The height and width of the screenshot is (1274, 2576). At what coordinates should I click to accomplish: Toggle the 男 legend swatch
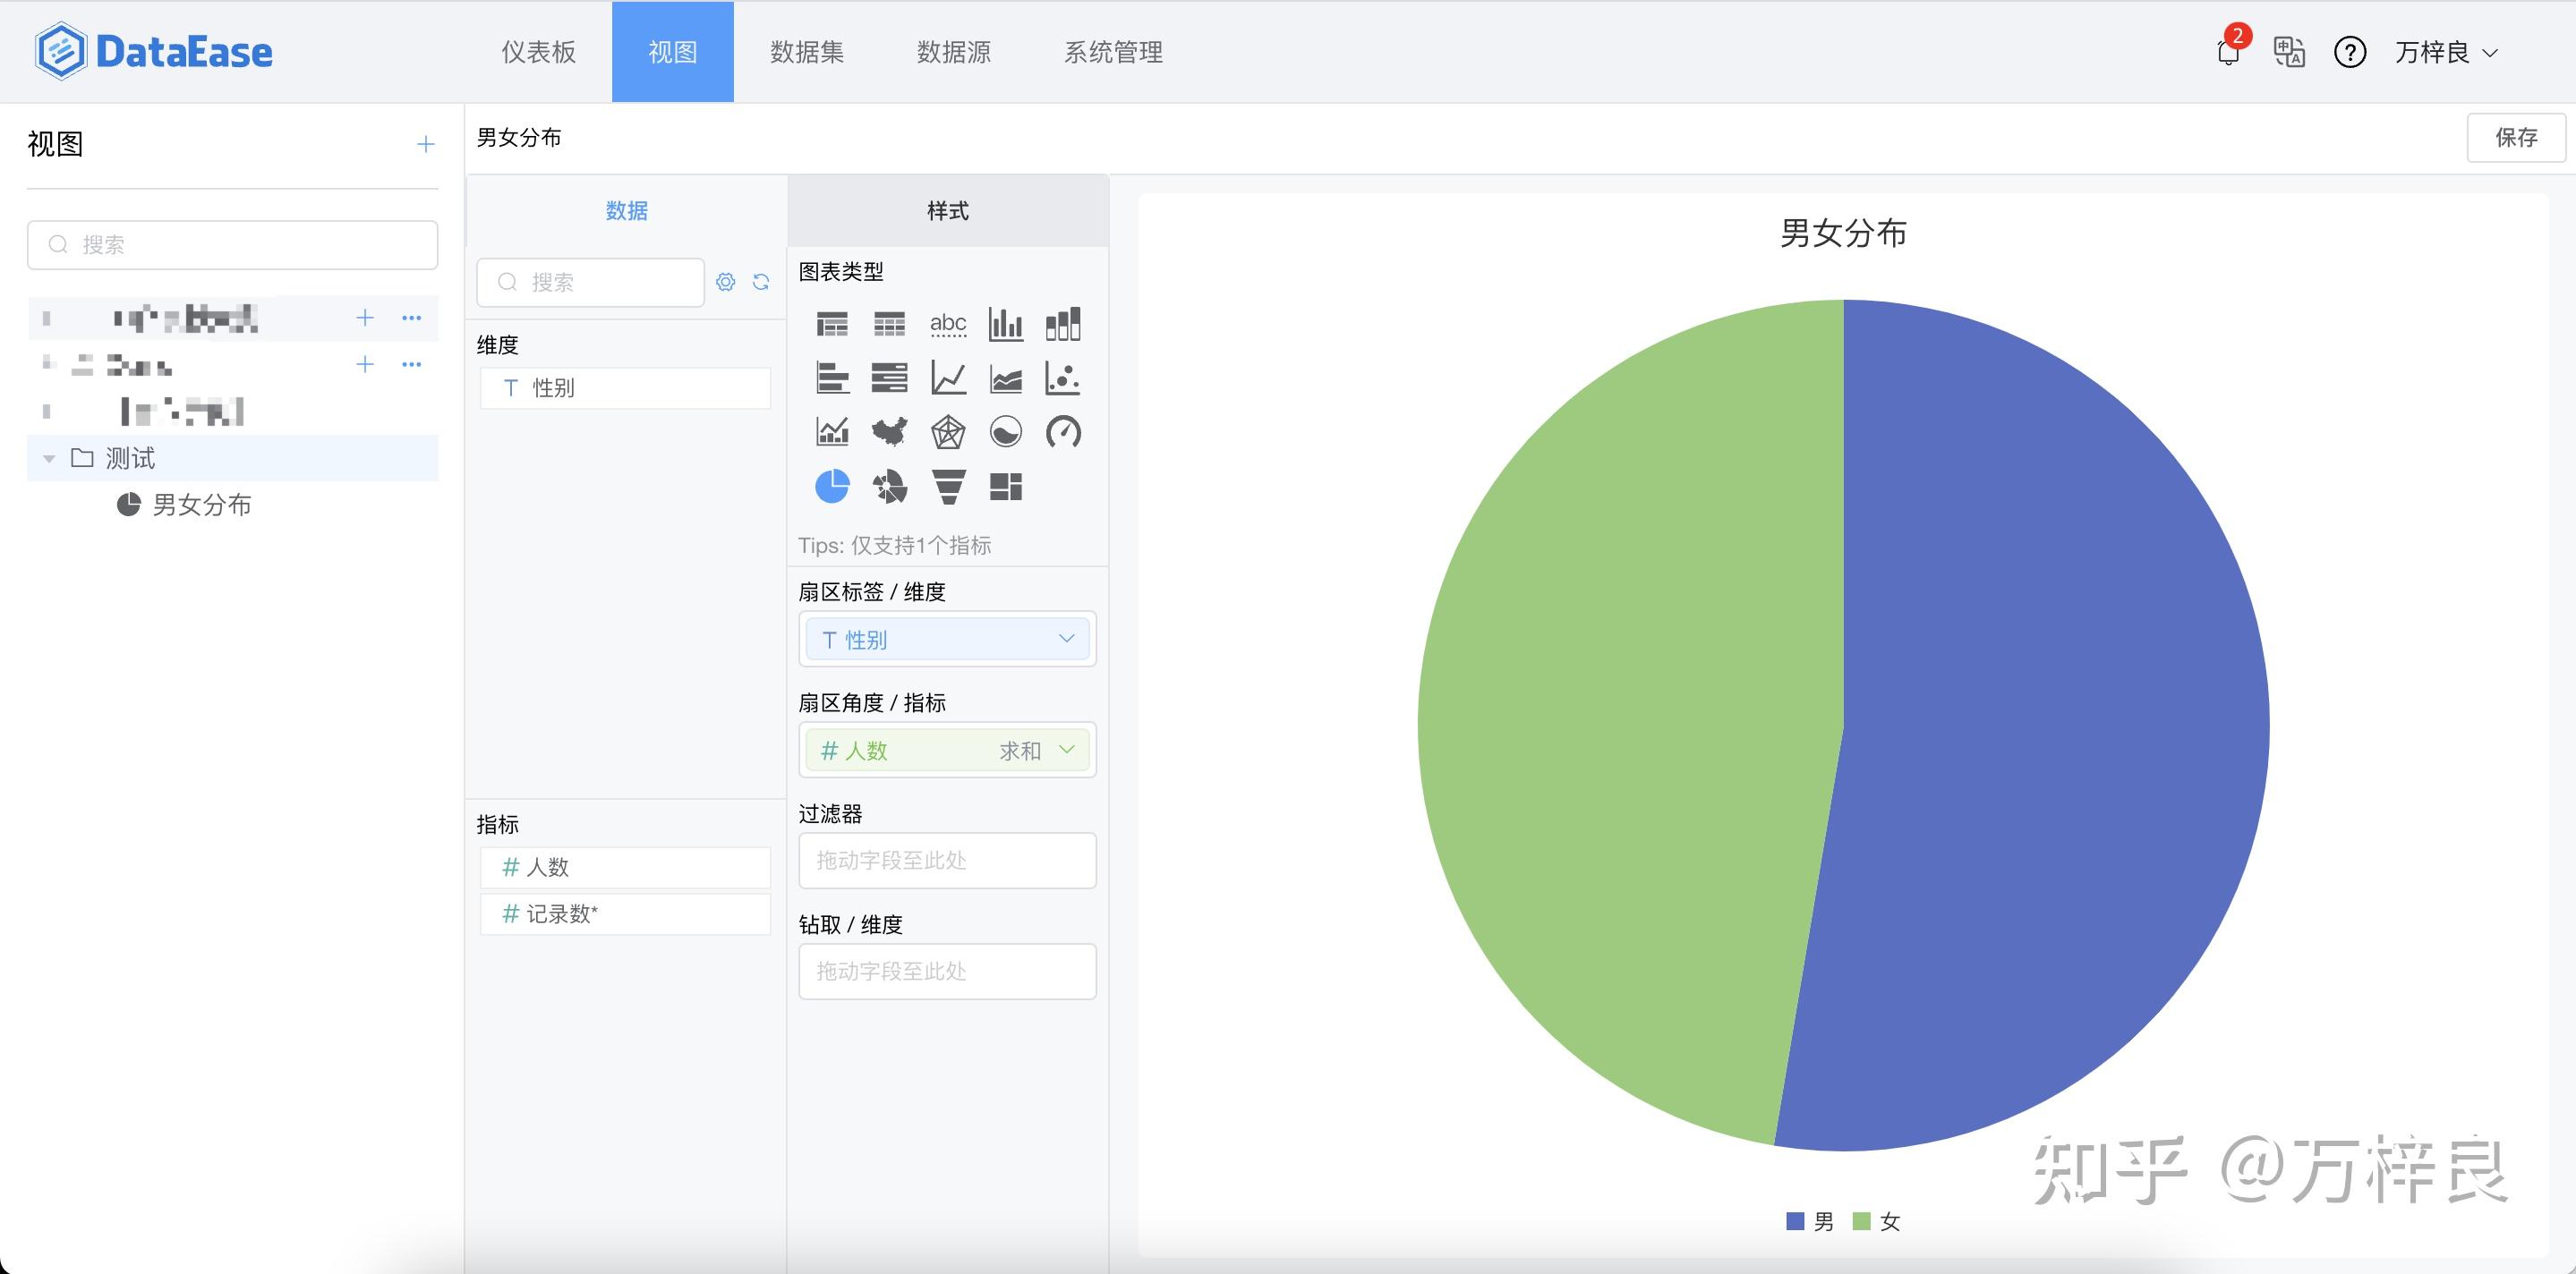[1795, 1221]
